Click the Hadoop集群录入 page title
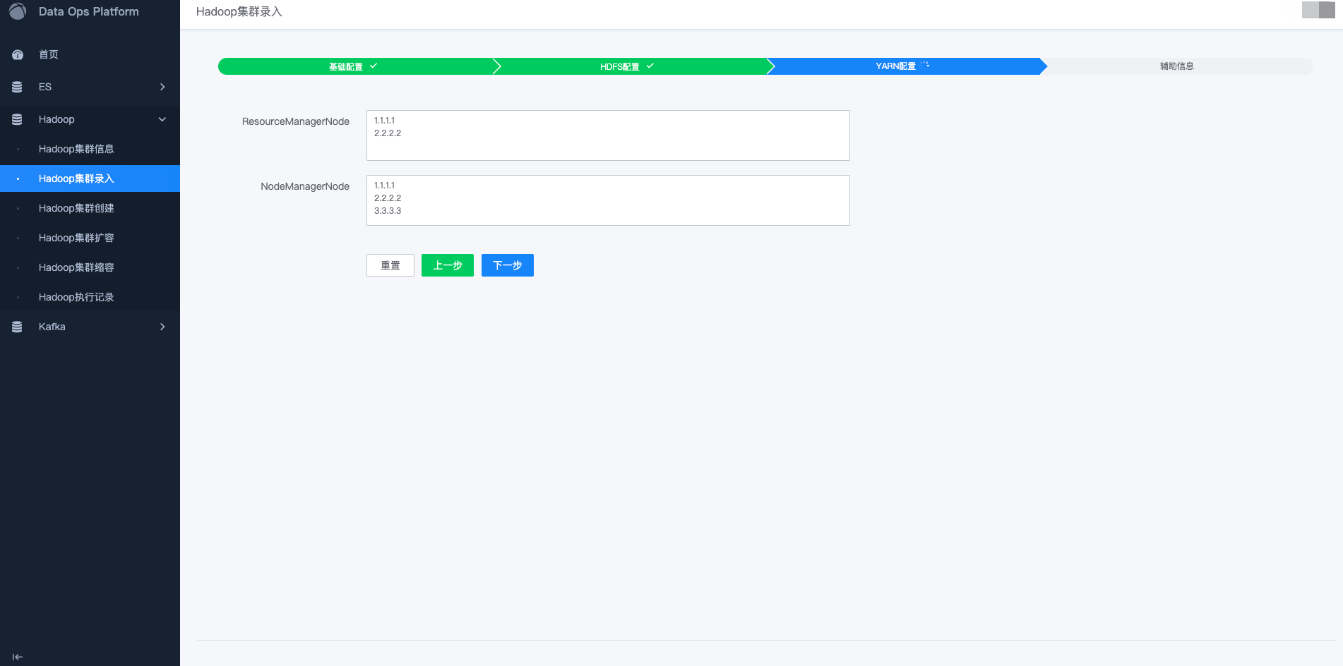The height and width of the screenshot is (666, 1343). coord(239,11)
